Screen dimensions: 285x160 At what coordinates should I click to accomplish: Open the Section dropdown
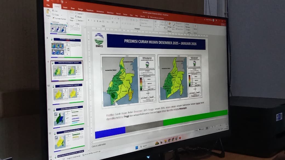point(80,21)
